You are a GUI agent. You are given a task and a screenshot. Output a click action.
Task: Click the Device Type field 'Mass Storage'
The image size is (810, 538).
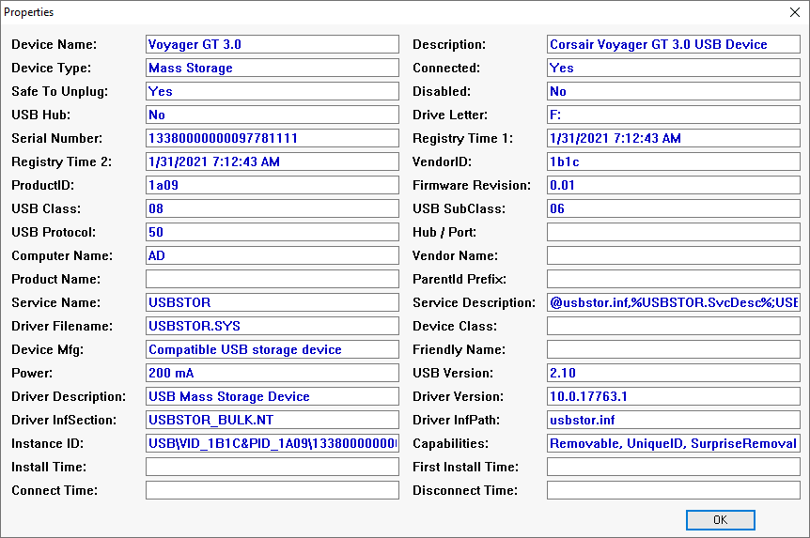[x=273, y=68]
